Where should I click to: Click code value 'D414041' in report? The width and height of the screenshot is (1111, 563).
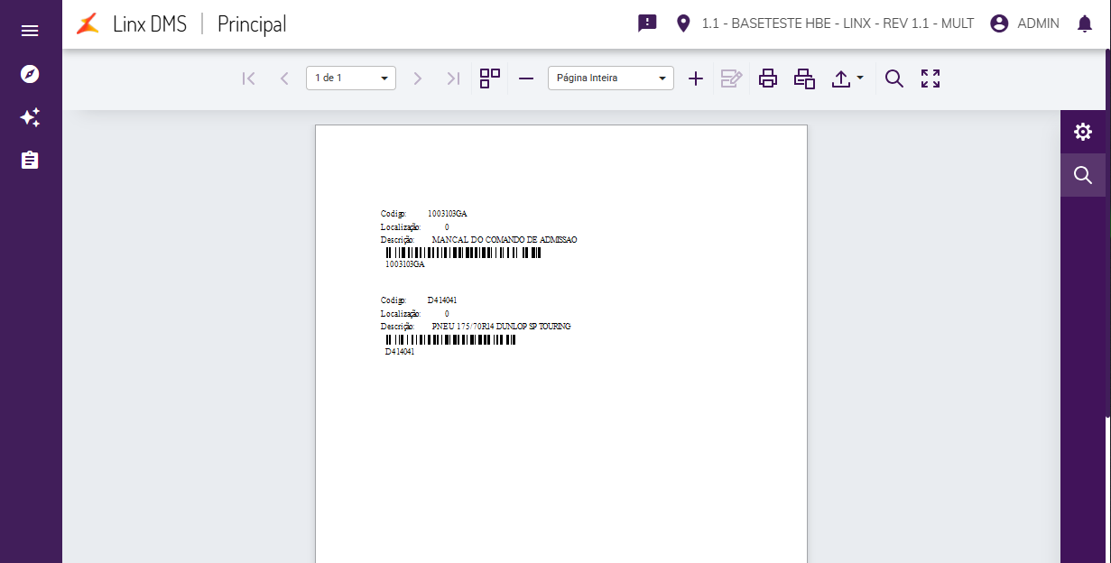pos(442,300)
